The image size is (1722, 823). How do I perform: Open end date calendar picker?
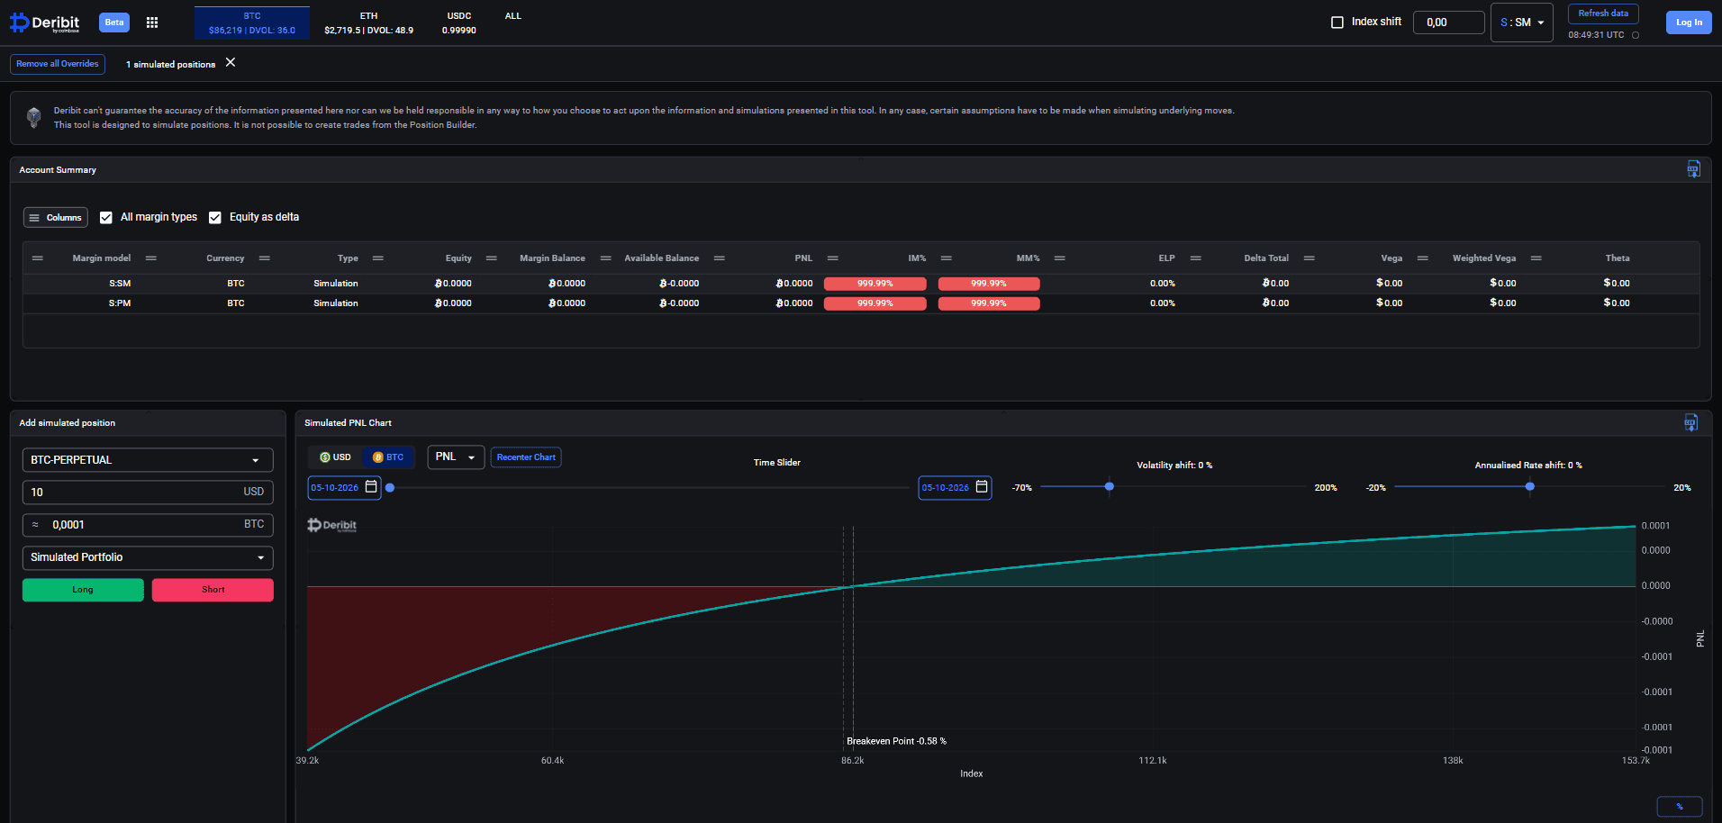[982, 487]
